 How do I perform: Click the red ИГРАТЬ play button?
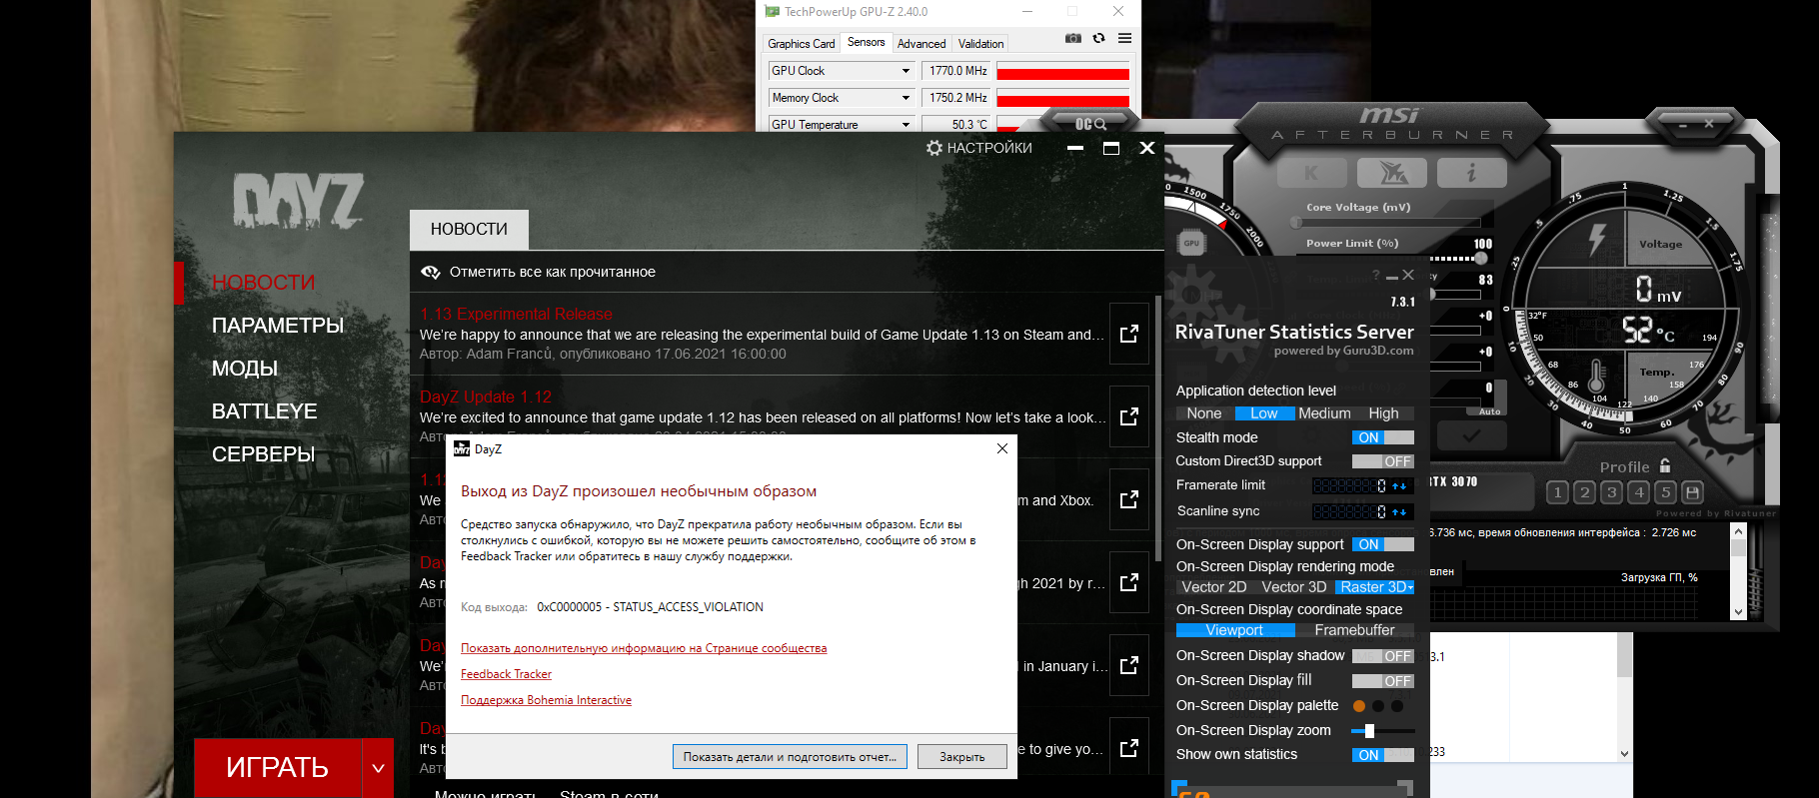tap(278, 768)
